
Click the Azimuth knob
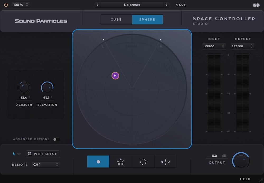click(24, 88)
